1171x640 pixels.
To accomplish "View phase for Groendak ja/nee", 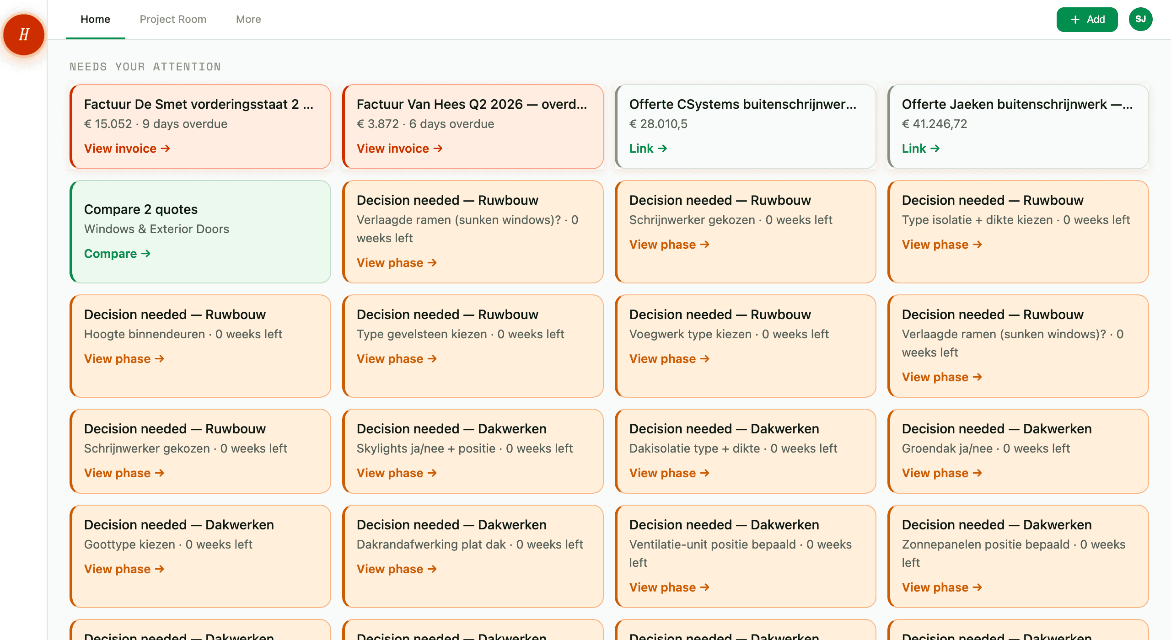I will click(x=942, y=473).
